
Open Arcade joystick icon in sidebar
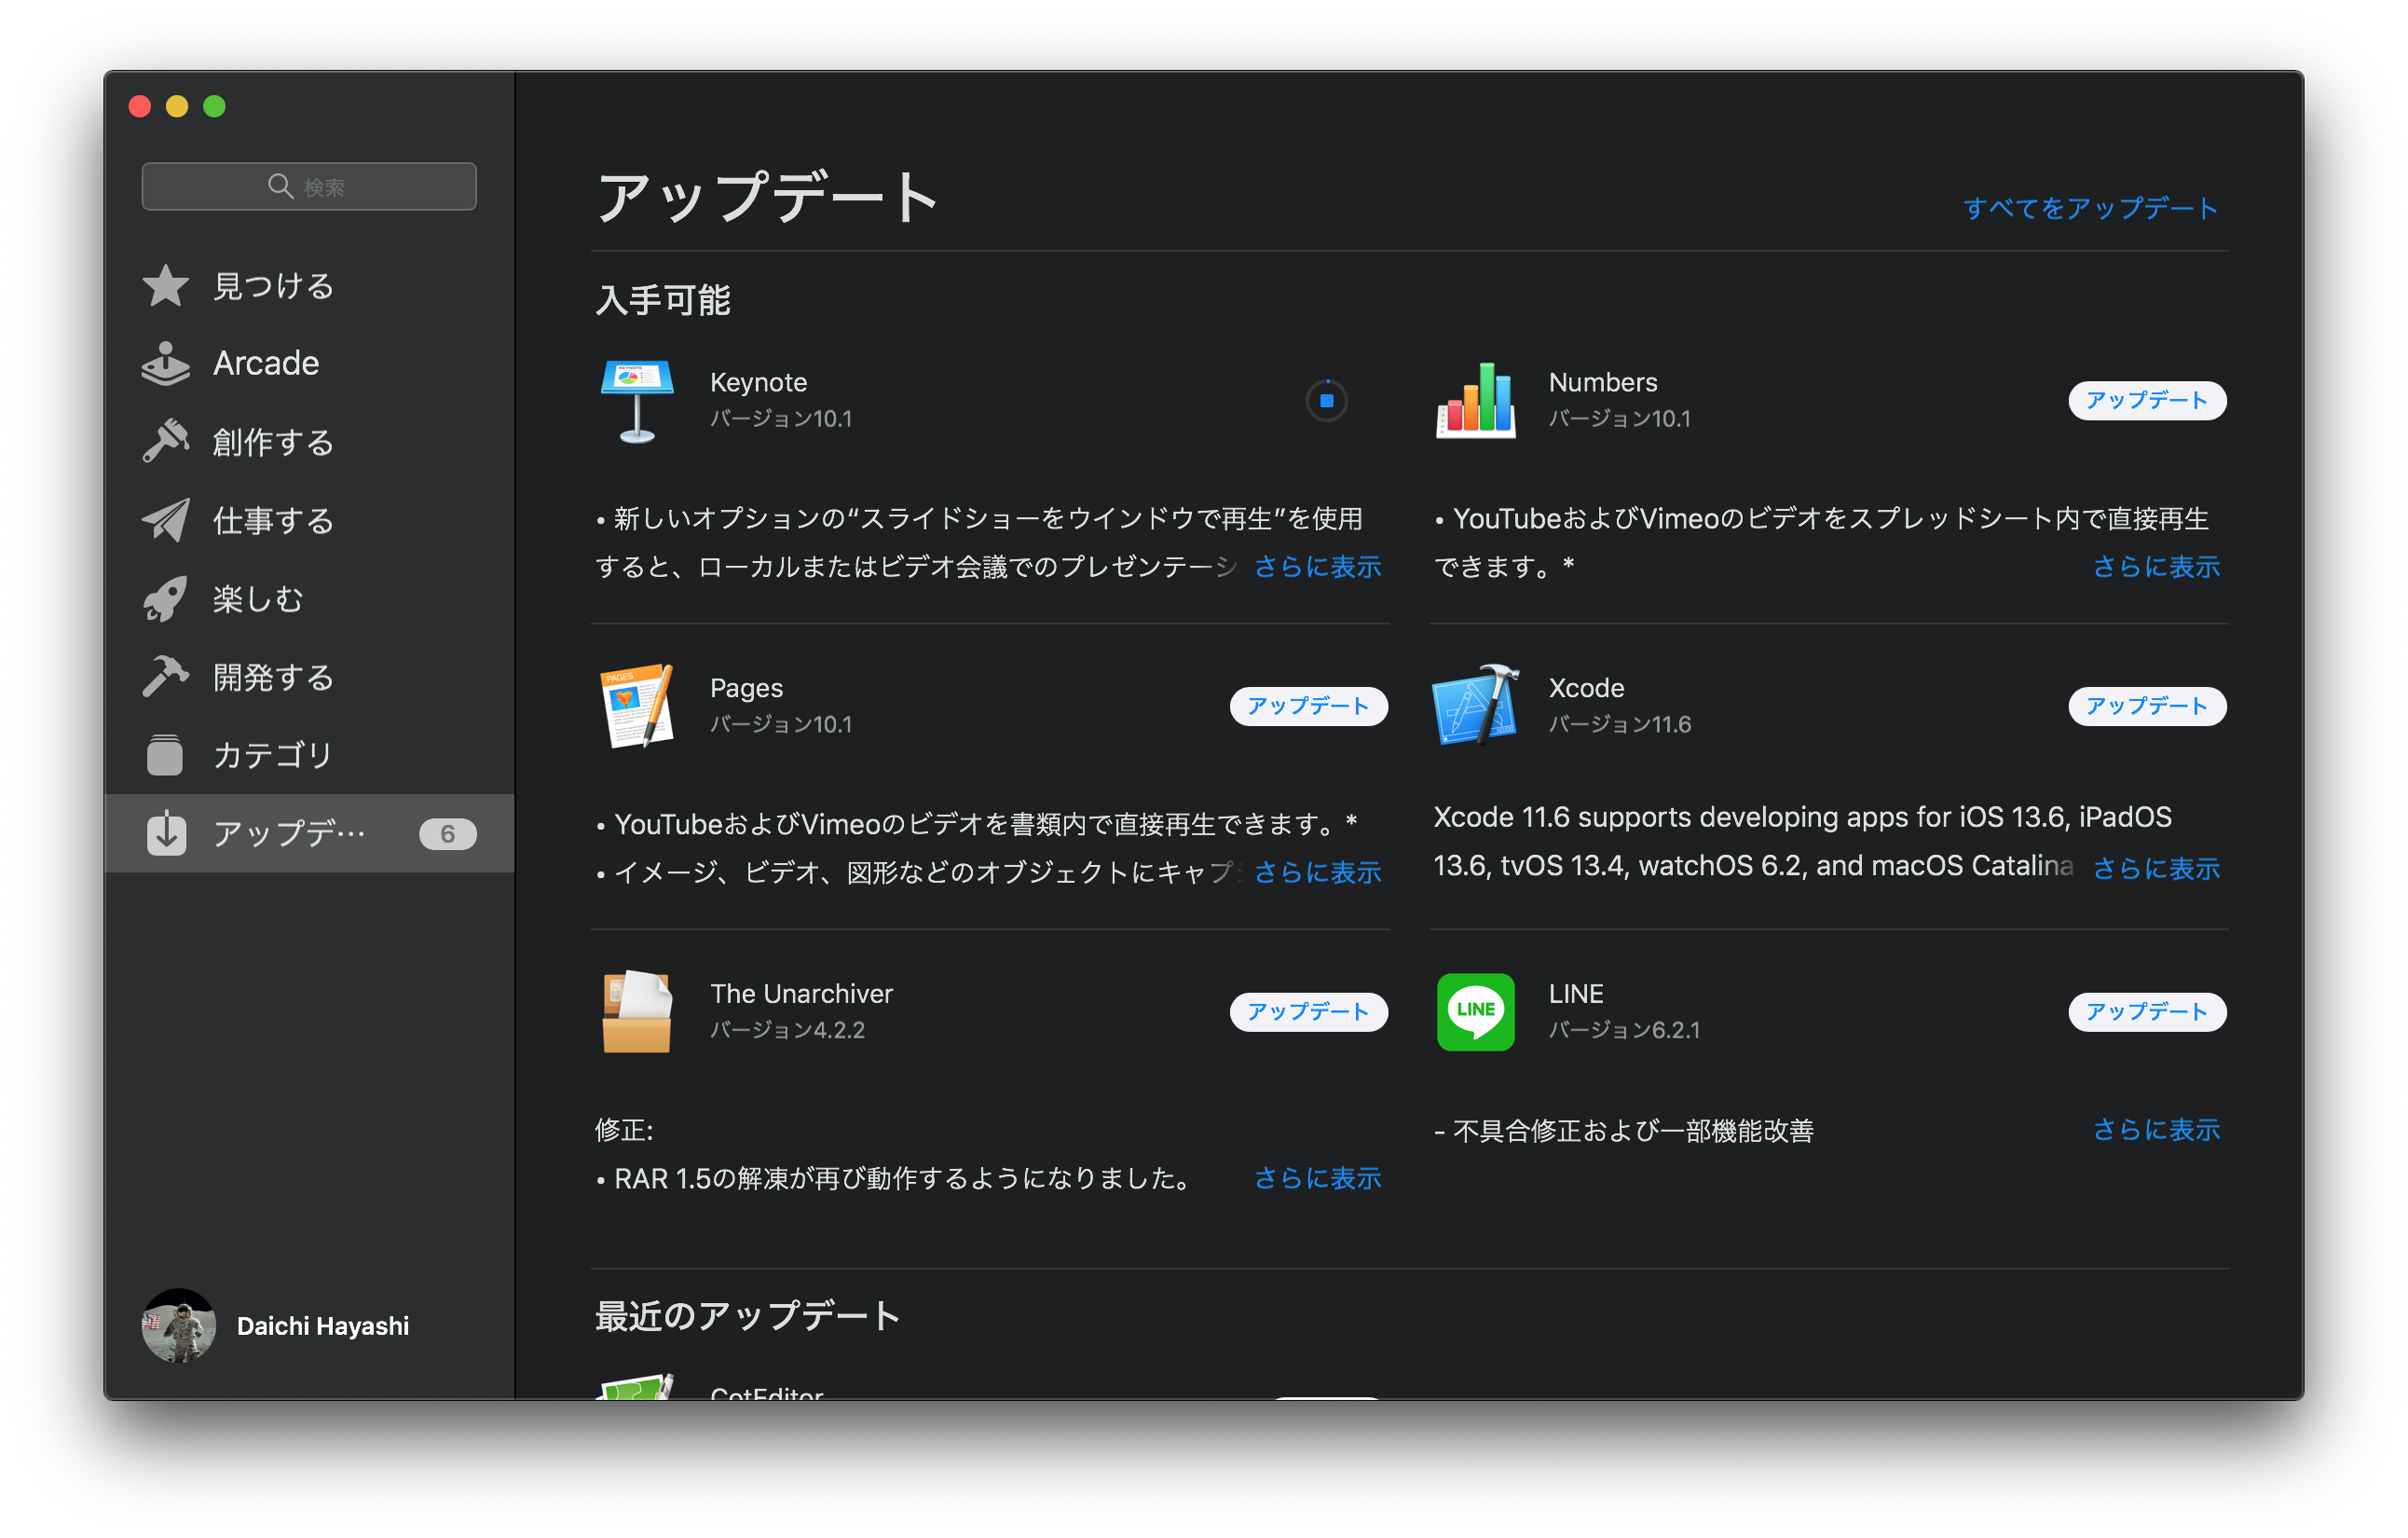(166, 364)
